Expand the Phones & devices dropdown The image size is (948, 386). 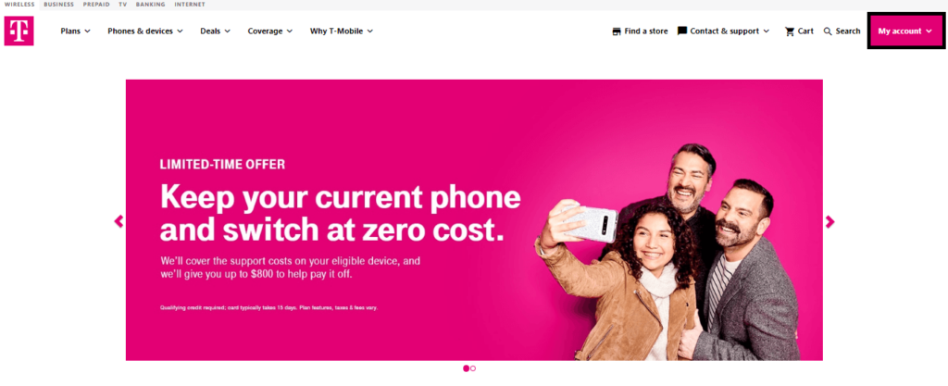145,31
